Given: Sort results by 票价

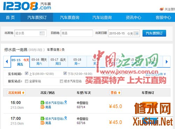Looking at the screenshot, I should click(115, 93).
